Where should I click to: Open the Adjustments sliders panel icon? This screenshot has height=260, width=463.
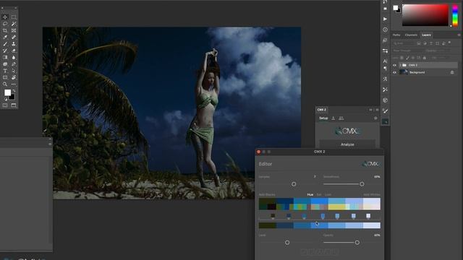(385, 51)
